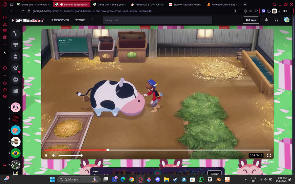Go forward to the next page
The image size is (295, 184).
click(17, 11)
